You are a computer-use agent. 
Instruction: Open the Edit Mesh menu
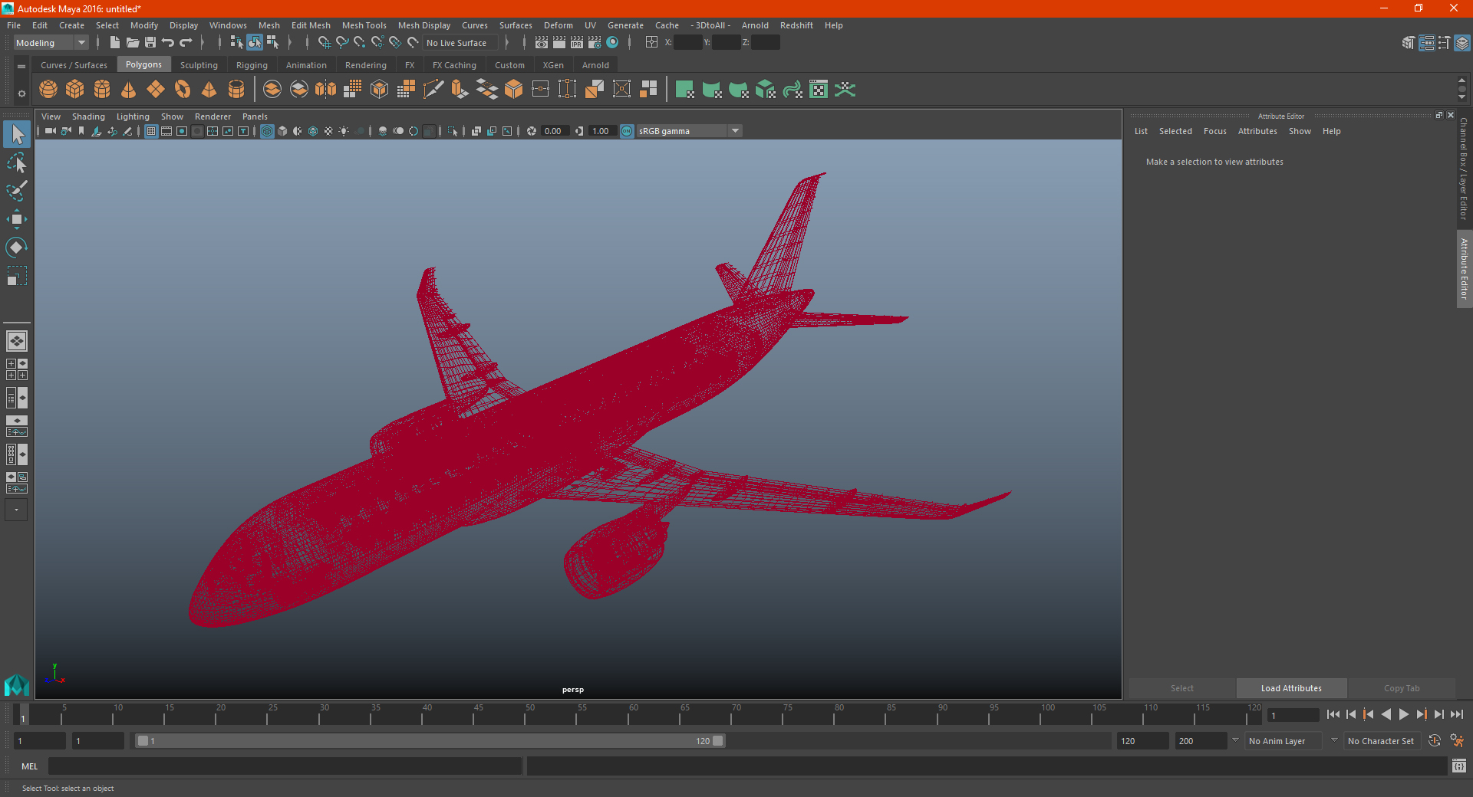[311, 25]
